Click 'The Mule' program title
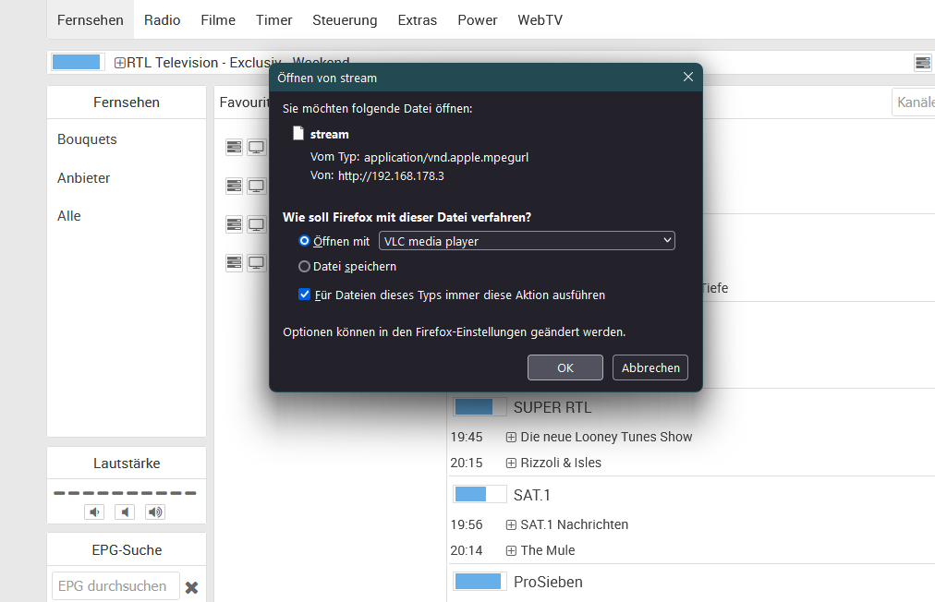Screen dimensions: 935x602 [548, 550]
